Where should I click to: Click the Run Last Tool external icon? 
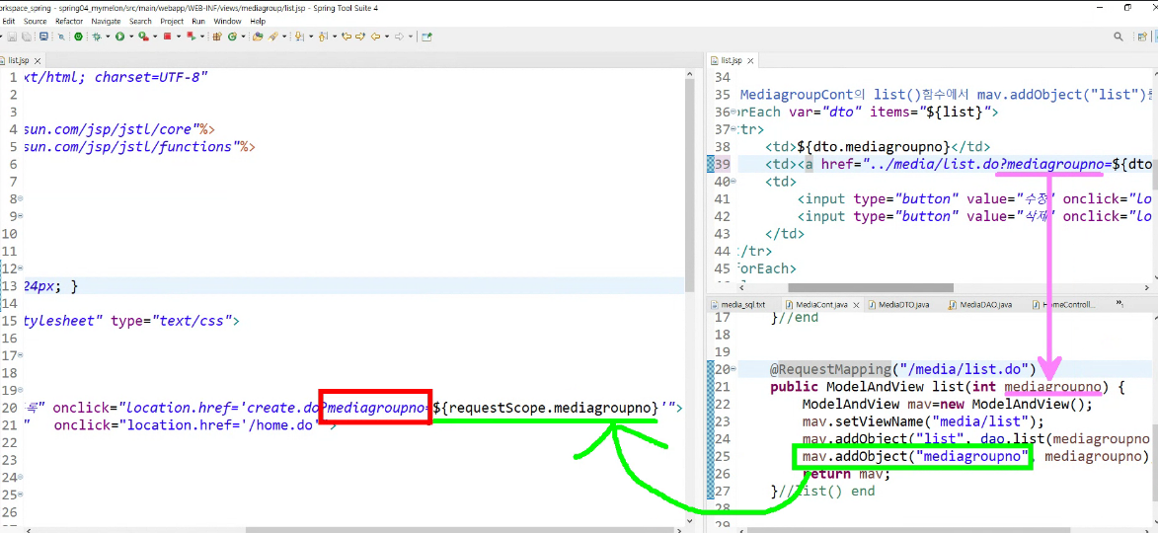144,37
